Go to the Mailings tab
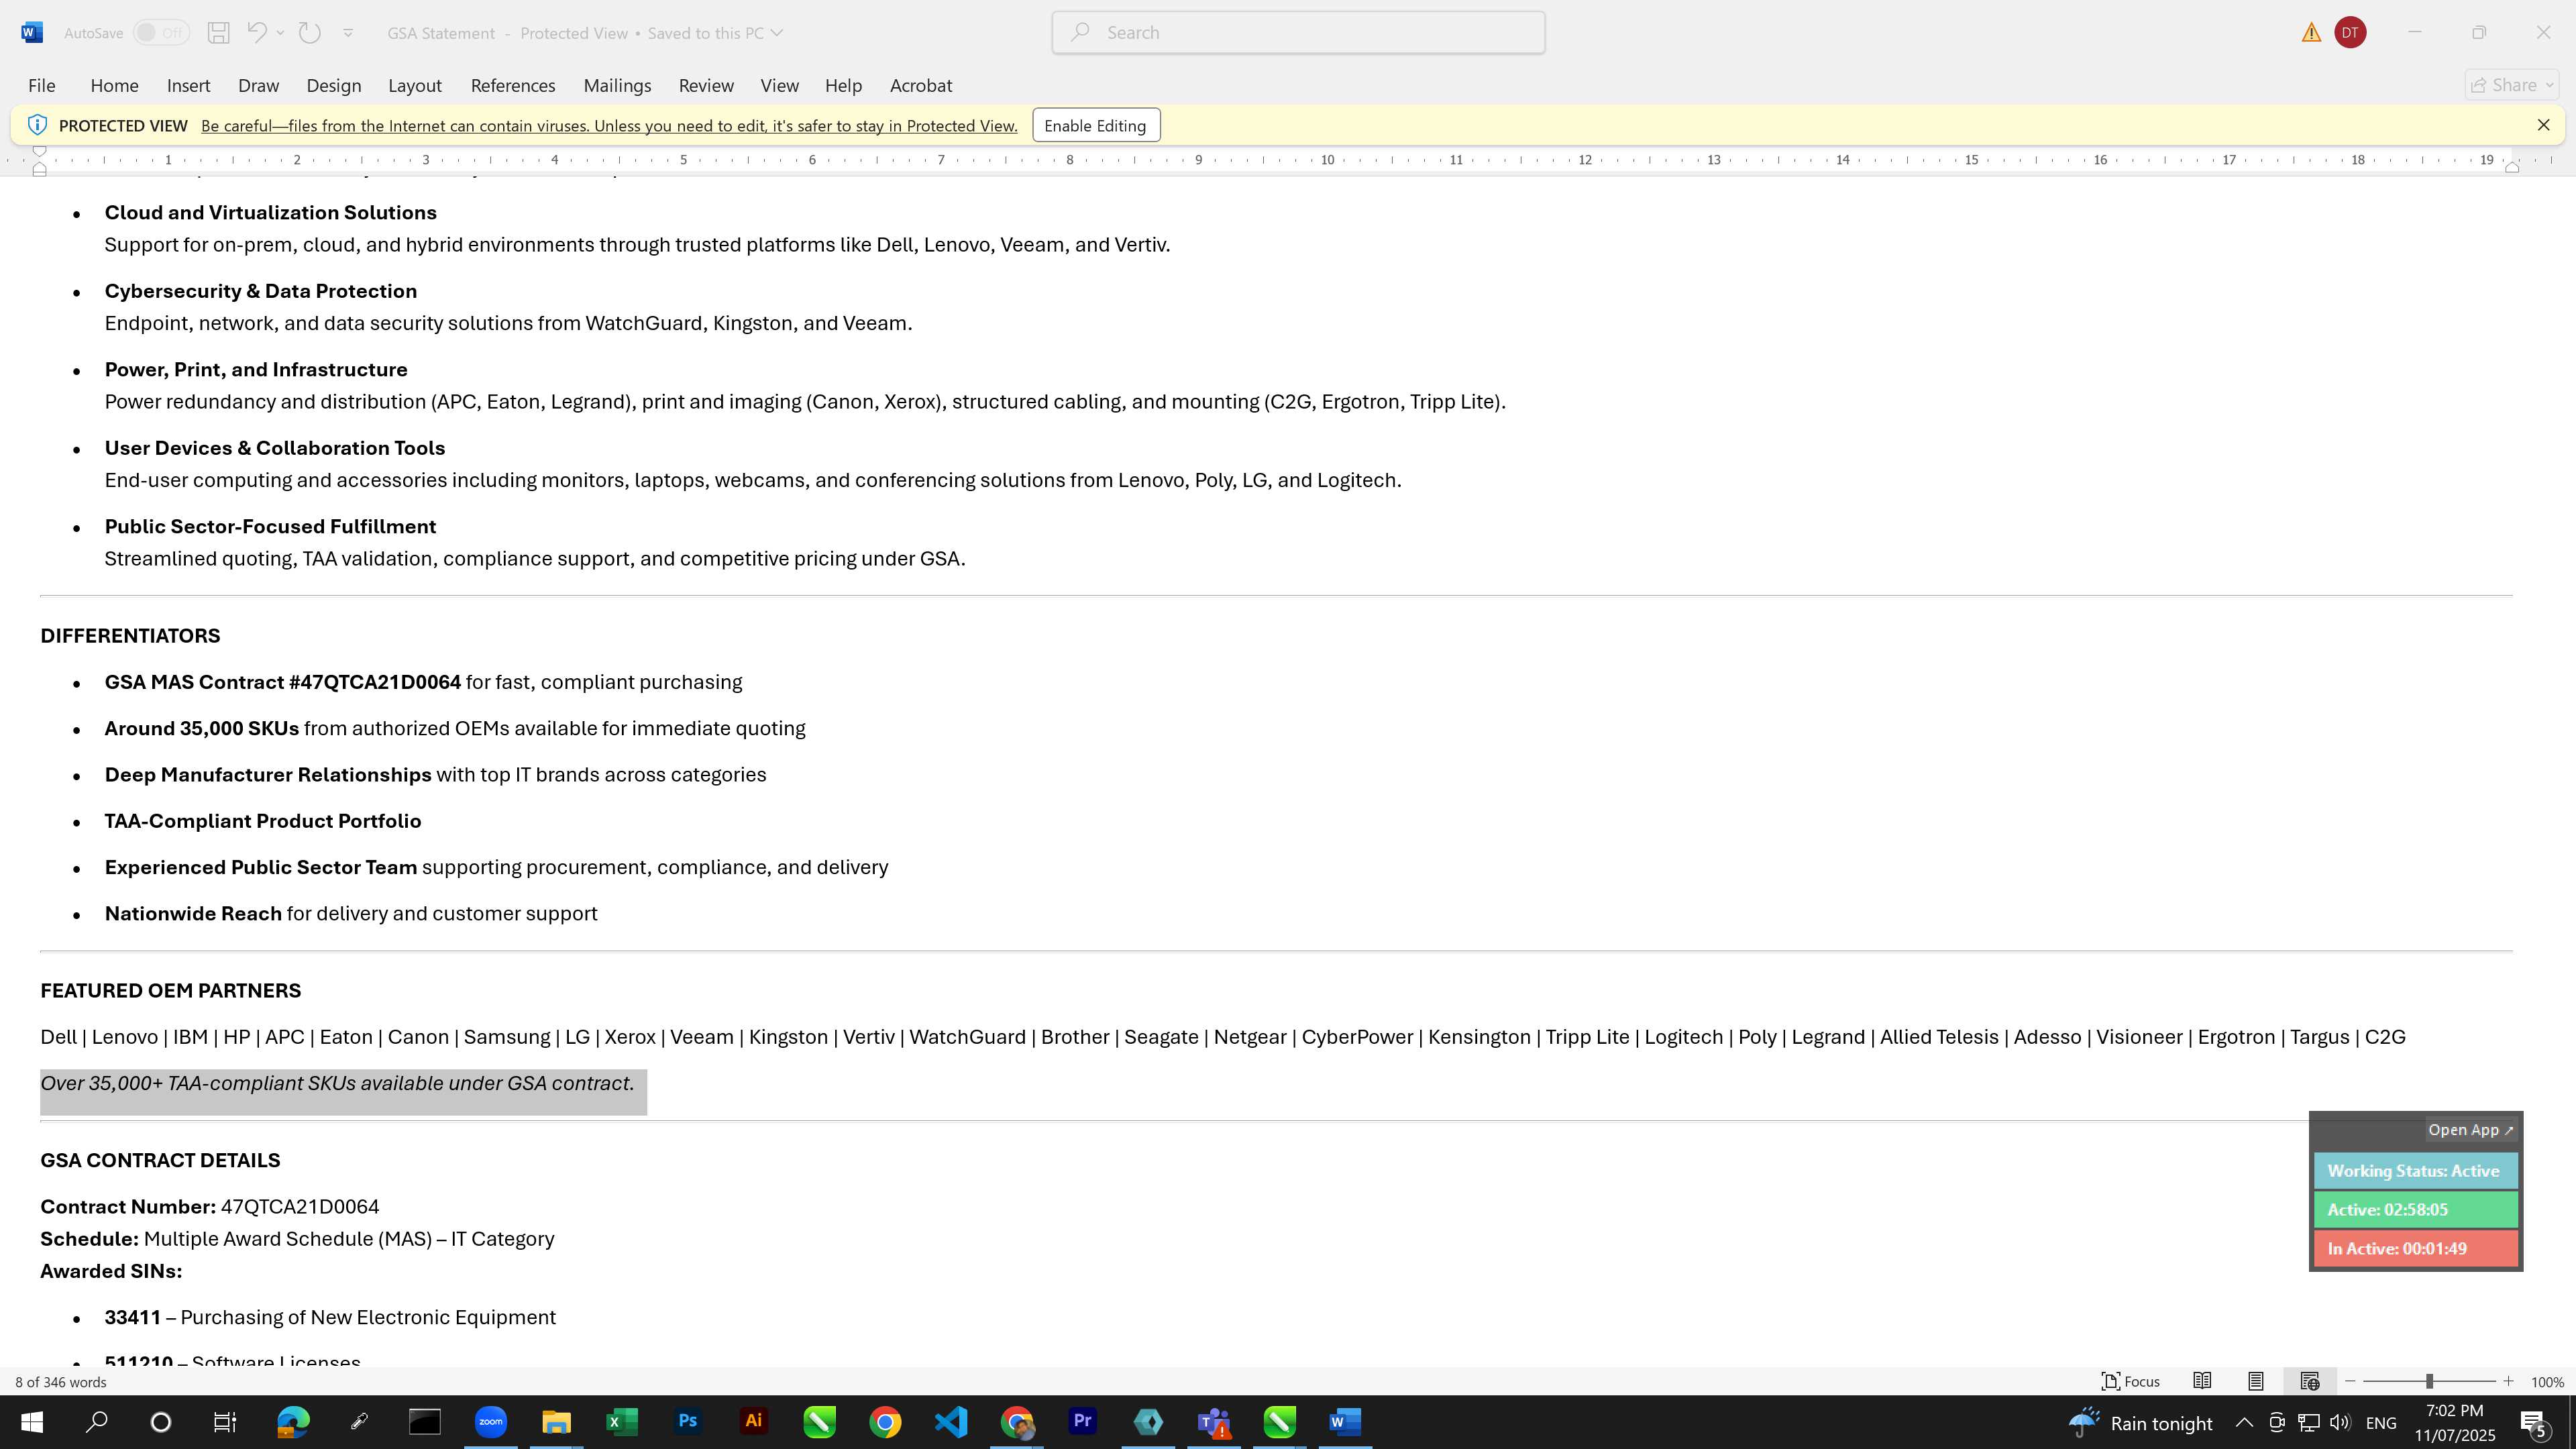The width and height of the screenshot is (2576, 1449). pos(617,85)
